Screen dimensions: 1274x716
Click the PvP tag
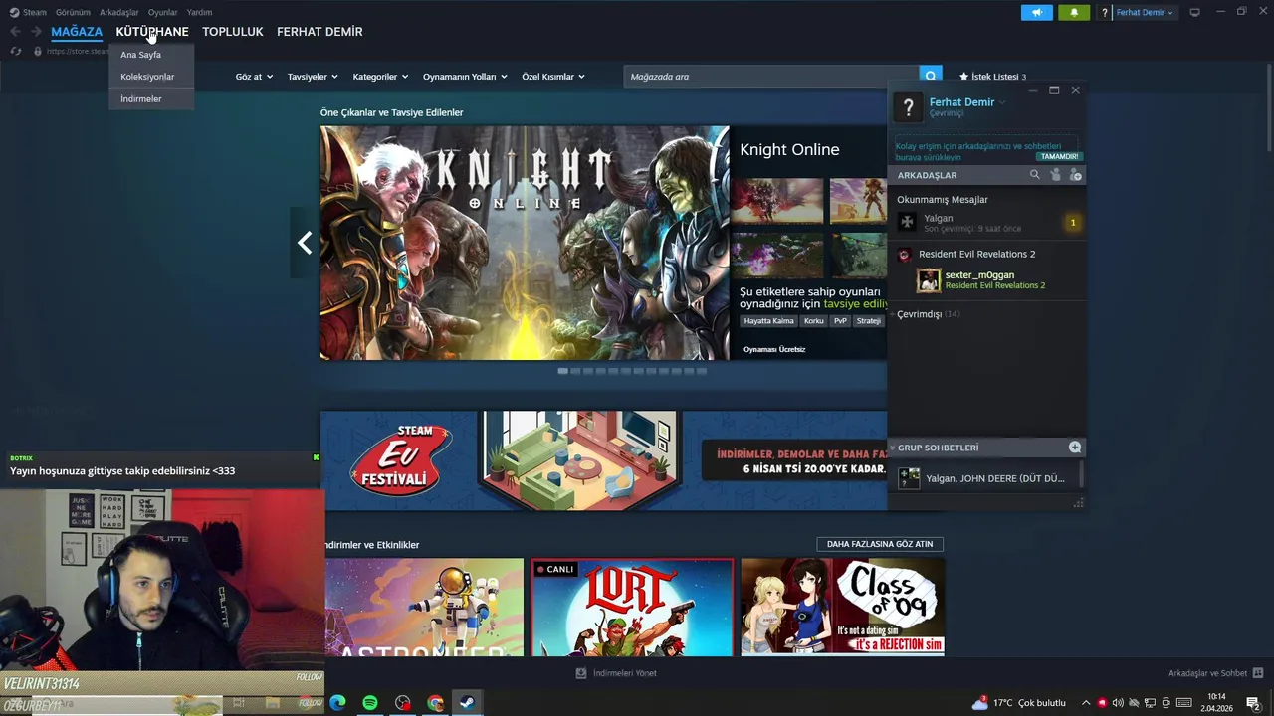pyautogui.click(x=841, y=321)
